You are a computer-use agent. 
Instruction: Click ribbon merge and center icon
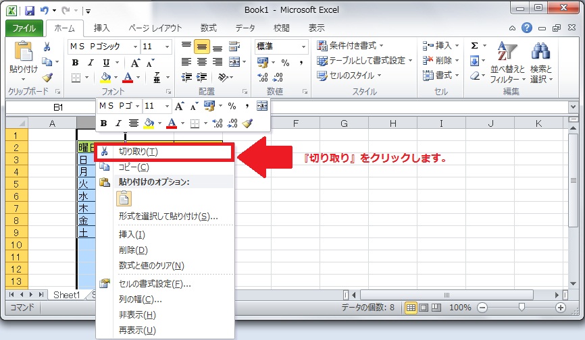click(234, 62)
